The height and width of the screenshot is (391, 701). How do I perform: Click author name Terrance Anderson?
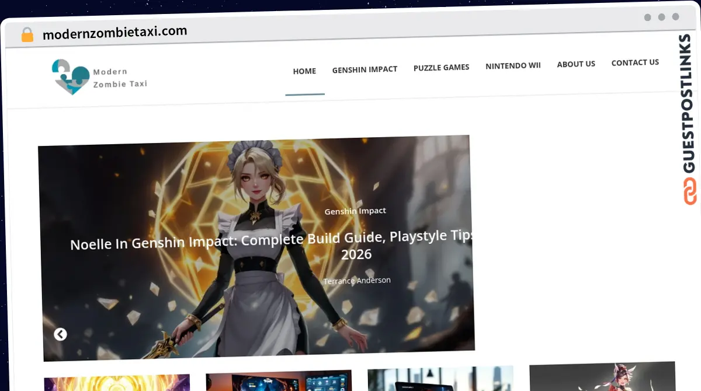pos(357,281)
